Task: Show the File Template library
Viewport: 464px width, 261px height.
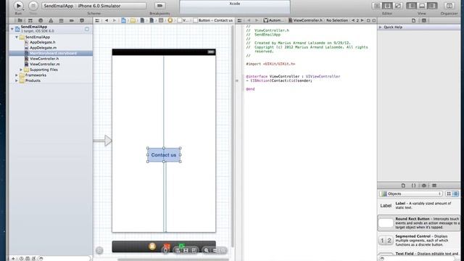Action: coord(403,186)
